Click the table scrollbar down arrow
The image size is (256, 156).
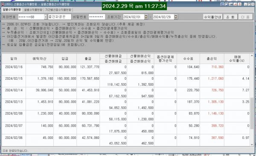252,144
